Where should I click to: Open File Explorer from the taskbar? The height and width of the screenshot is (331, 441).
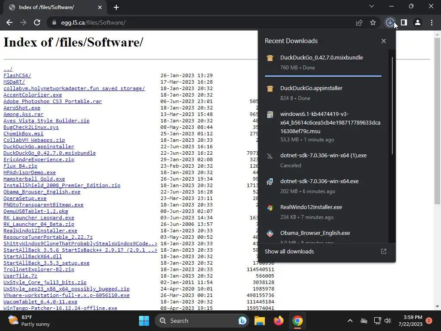coord(260,321)
